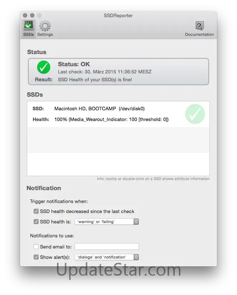Click the 'Last check: 30. März 2015' text
Screen dimensions: 237x295
pyautogui.click(x=105, y=72)
